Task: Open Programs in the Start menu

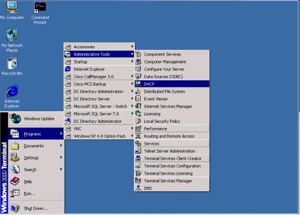Action: [36, 134]
